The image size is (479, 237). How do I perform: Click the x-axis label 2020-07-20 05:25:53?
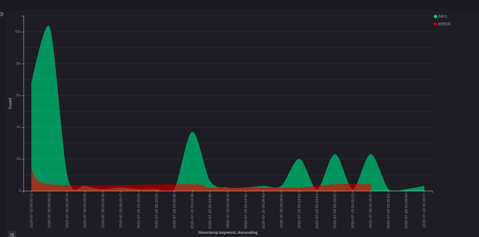(x=388, y=211)
